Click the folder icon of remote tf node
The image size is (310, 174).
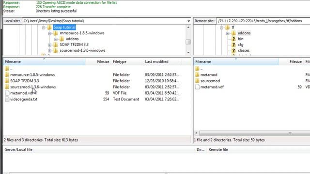pyautogui.click(x=227, y=27)
